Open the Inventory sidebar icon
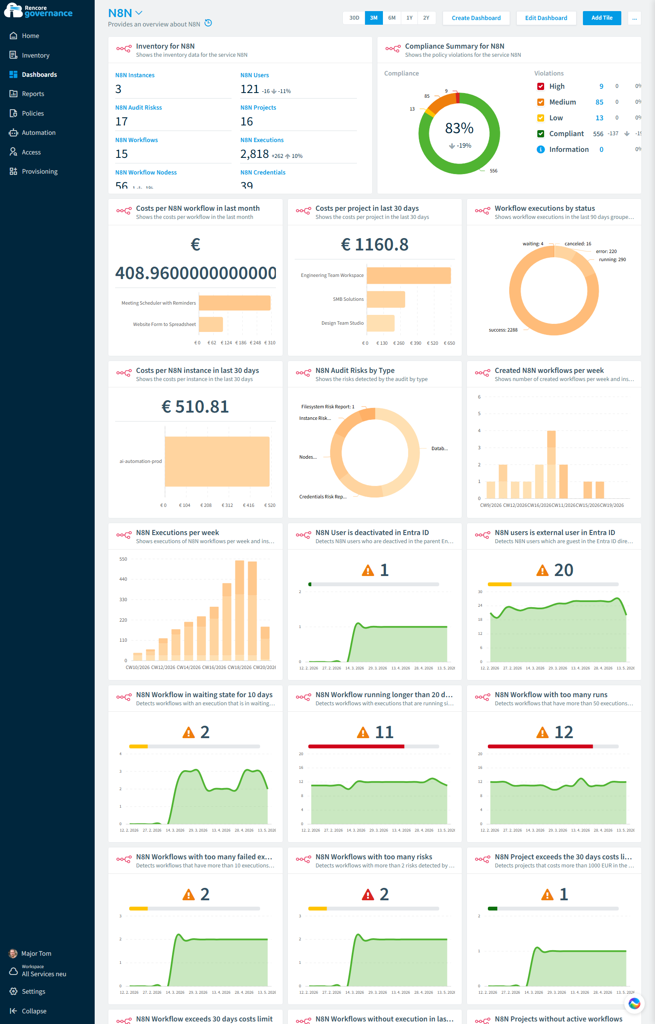The width and height of the screenshot is (655, 1024). click(x=13, y=55)
